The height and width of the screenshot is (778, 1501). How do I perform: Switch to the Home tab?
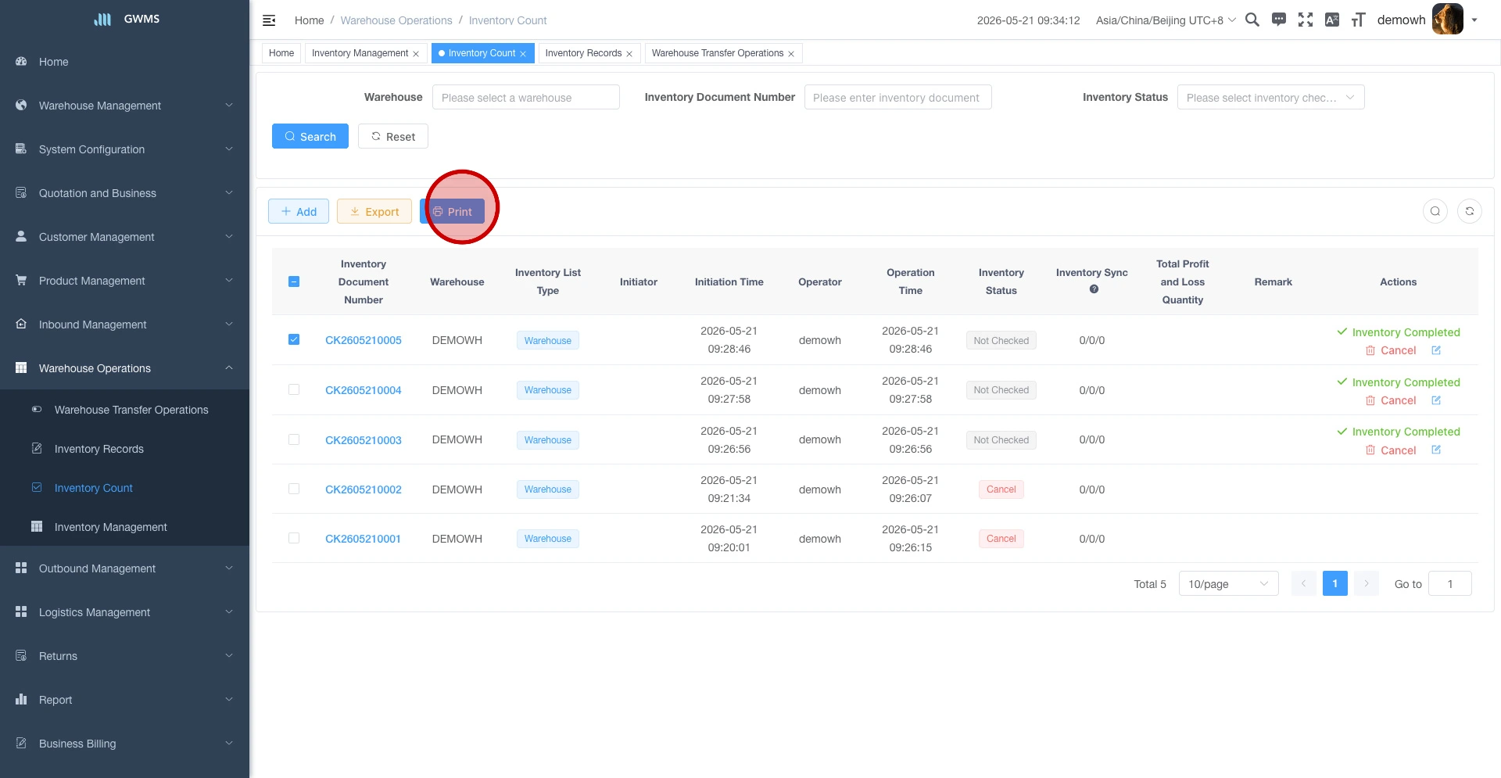pyautogui.click(x=281, y=53)
